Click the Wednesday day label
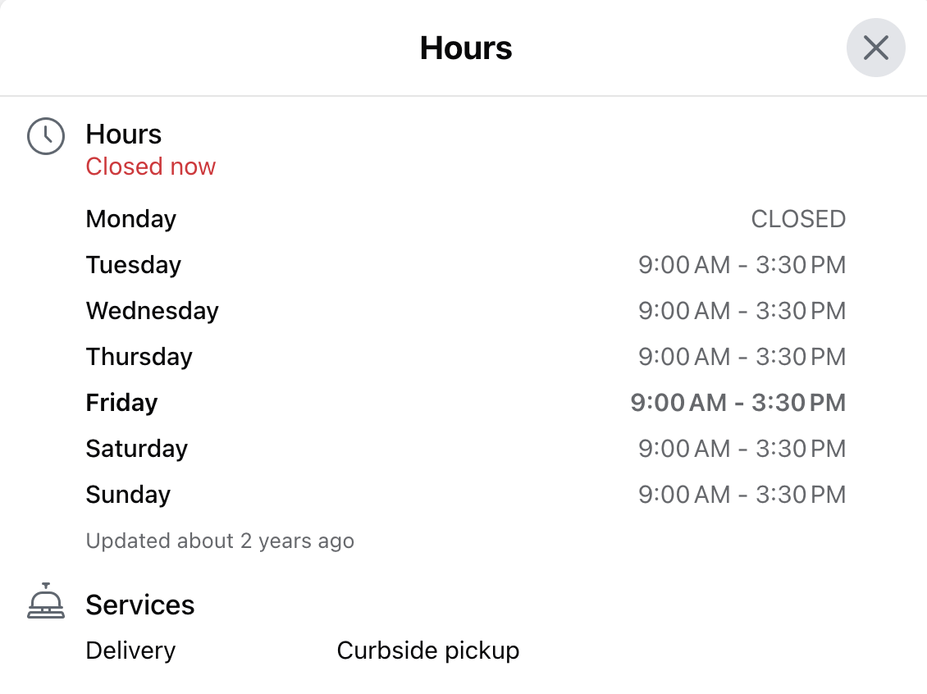927x694 pixels. click(x=153, y=311)
